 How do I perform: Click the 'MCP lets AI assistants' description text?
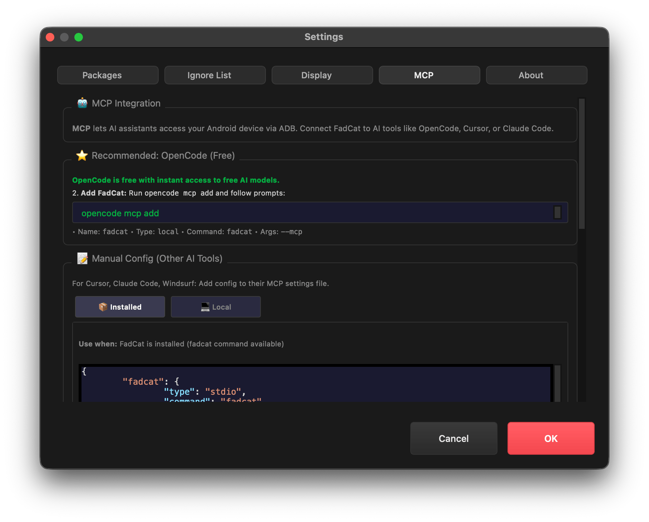pyautogui.click(x=313, y=128)
